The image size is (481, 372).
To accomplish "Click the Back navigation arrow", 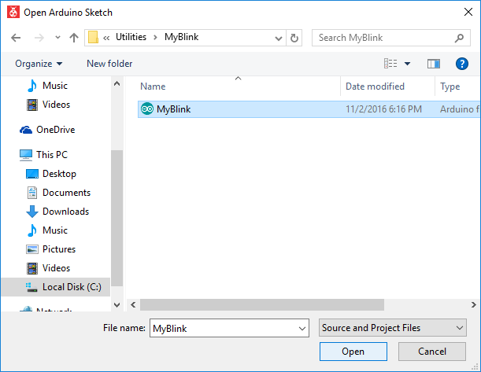I will click(x=16, y=38).
